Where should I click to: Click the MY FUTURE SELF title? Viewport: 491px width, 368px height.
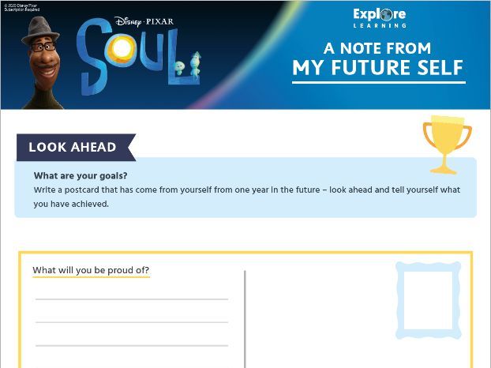(x=378, y=68)
